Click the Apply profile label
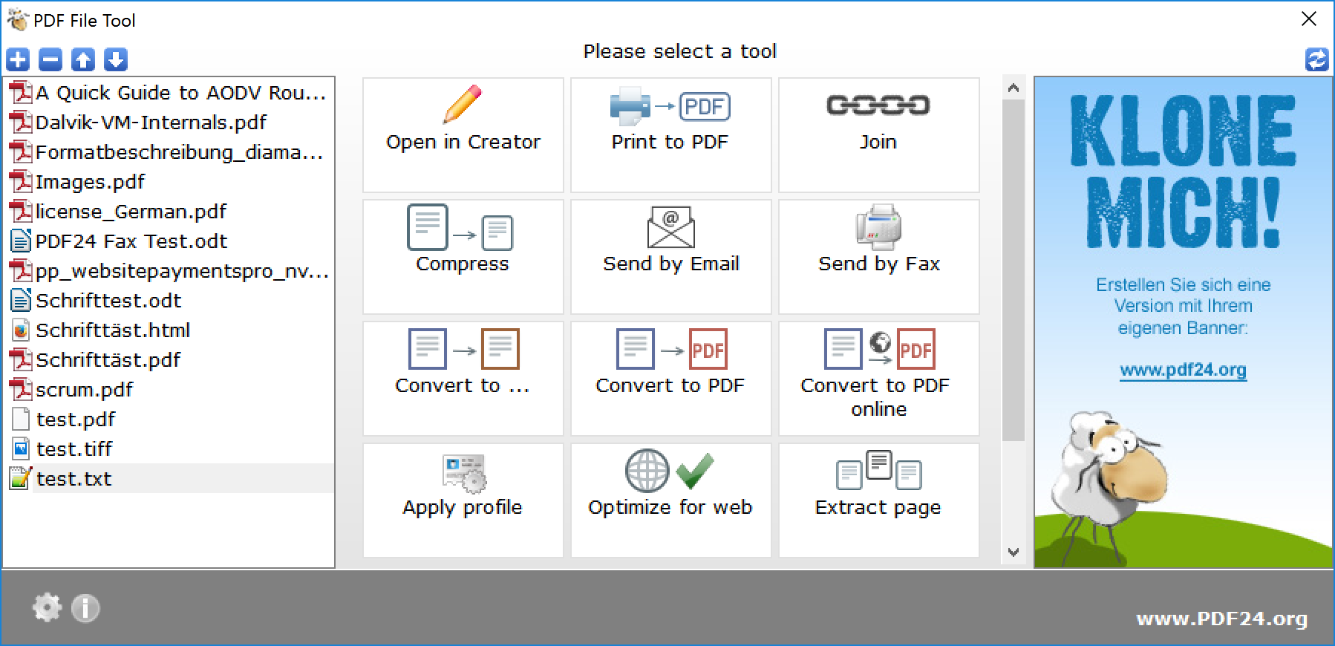Screen dimensions: 1335x646 pyautogui.click(x=463, y=508)
